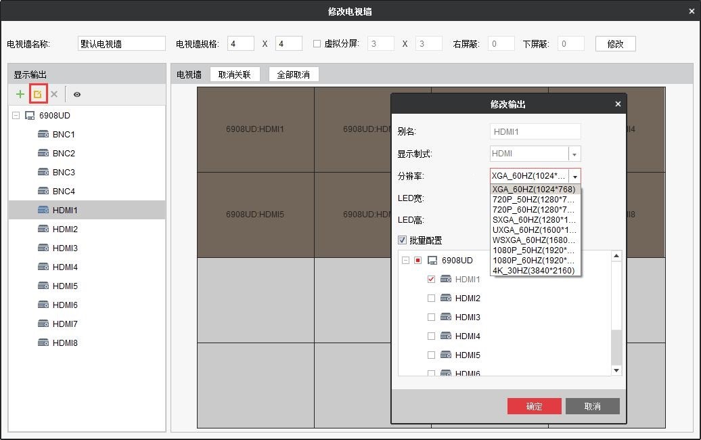Image resolution: width=701 pixels, height=440 pixels.
Task: Click the 电视墙名称 input field
Action: pyautogui.click(x=122, y=44)
